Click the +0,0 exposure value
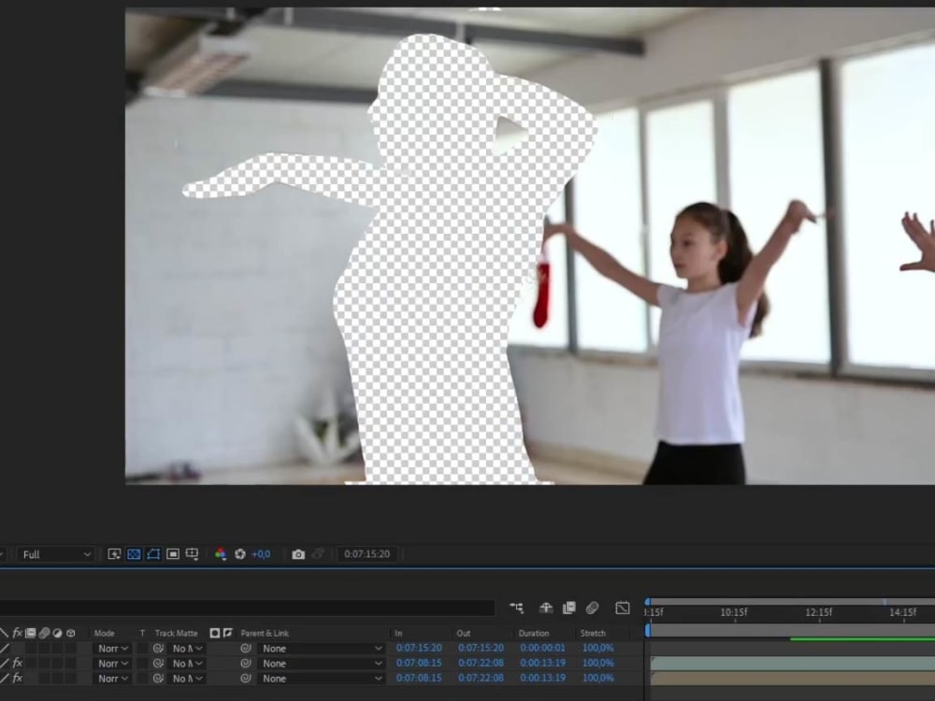Image resolution: width=935 pixels, height=701 pixels. click(x=261, y=554)
